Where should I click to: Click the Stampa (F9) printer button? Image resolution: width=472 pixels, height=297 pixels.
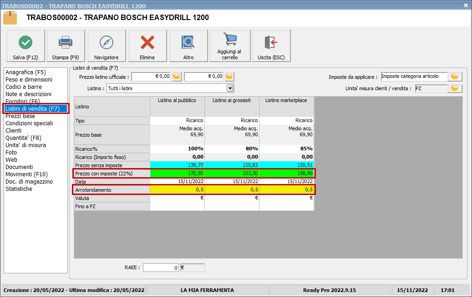(66, 46)
